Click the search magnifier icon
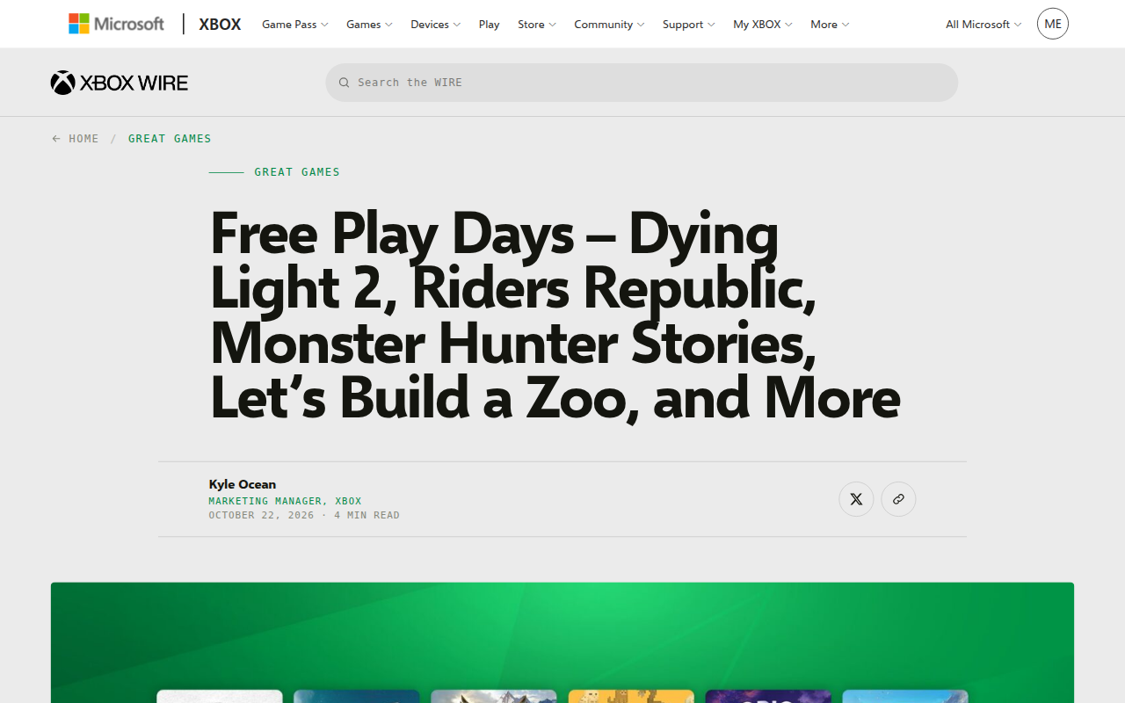This screenshot has width=1125, height=703. point(345,83)
